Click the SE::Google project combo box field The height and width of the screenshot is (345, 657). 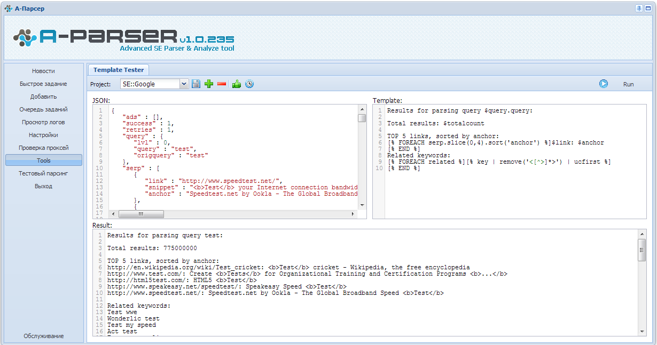tap(150, 84)
